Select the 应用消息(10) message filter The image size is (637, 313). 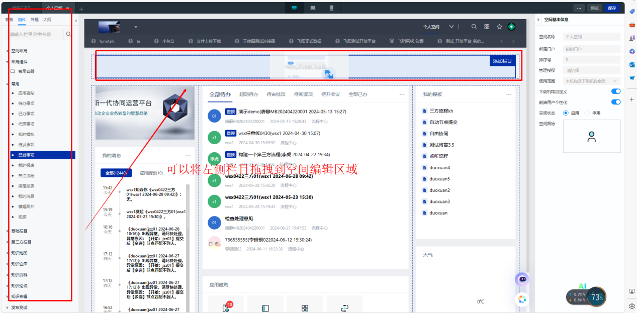point(151,173)
